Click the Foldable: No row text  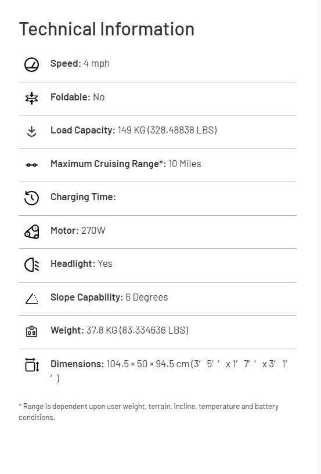tap(77, 97)
